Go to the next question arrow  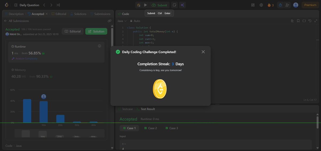(51, 5)
